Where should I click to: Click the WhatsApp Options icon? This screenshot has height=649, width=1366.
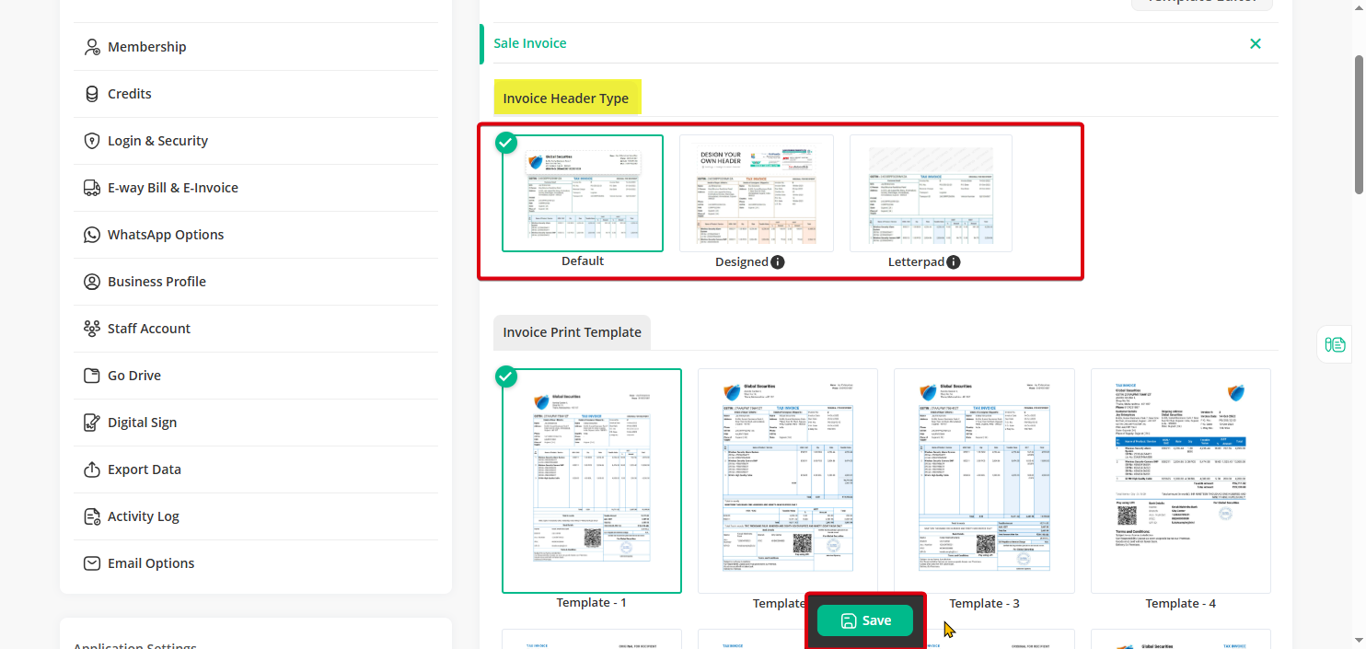tap(92, 235)
